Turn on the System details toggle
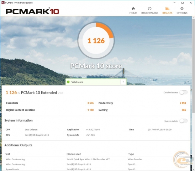The image size is (195, 171). tap(184, 121)
